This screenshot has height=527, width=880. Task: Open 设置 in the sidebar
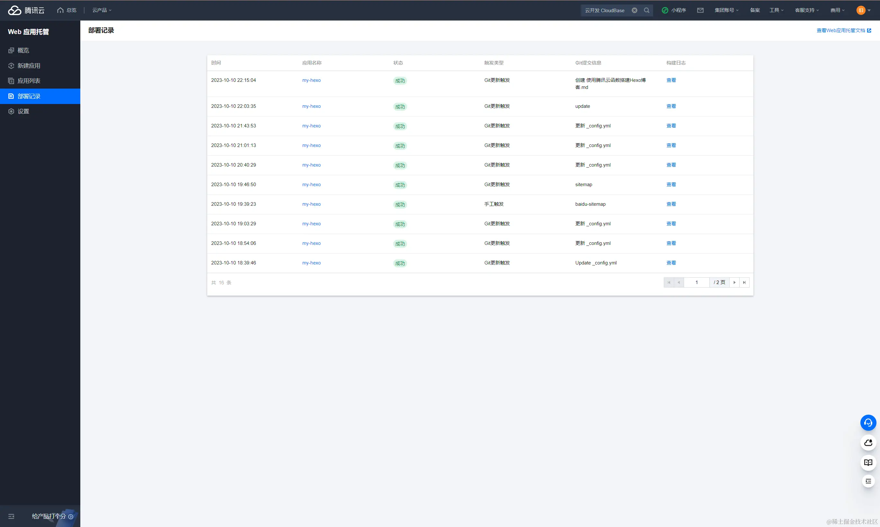tap(23, 111)
